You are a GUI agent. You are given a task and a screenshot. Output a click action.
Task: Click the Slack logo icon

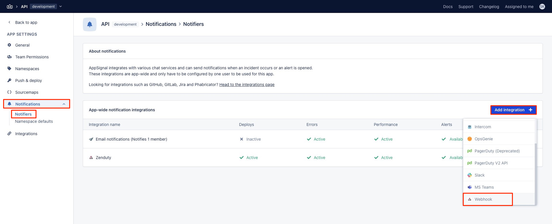point(469,175)
